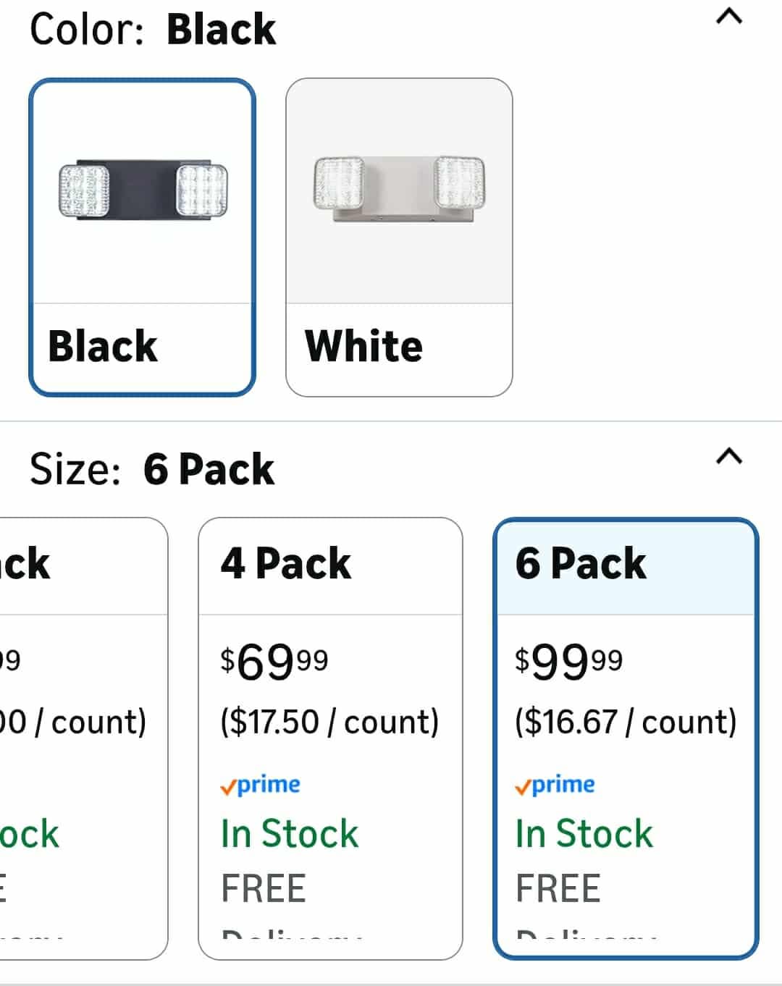Click In Stock text under 4 Pack
Viewport: 782px width, 986px height.
click(290, 833)
